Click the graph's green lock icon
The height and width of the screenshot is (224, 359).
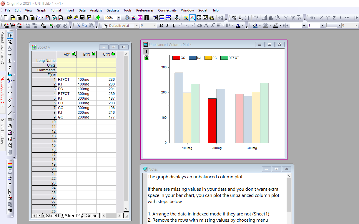pos(147,58)
